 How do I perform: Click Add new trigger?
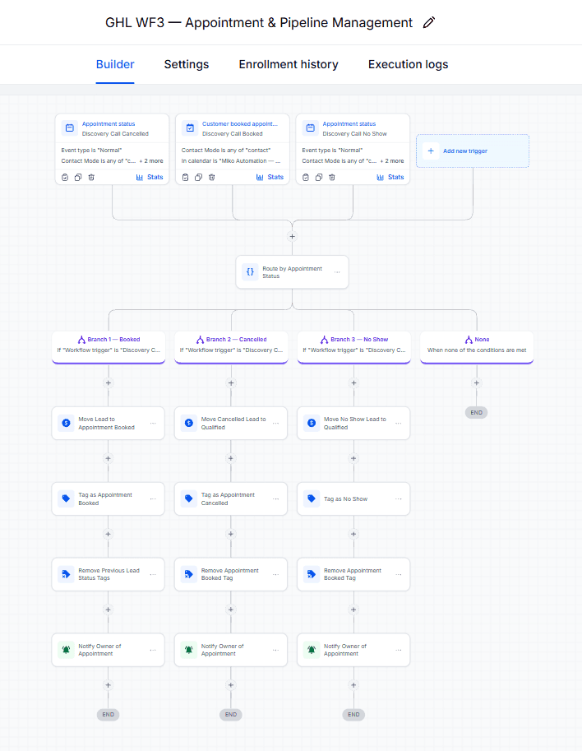(x=473, y=151)
